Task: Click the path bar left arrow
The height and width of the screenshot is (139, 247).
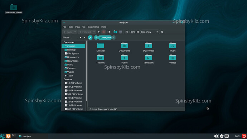Action: click(96, 38)
